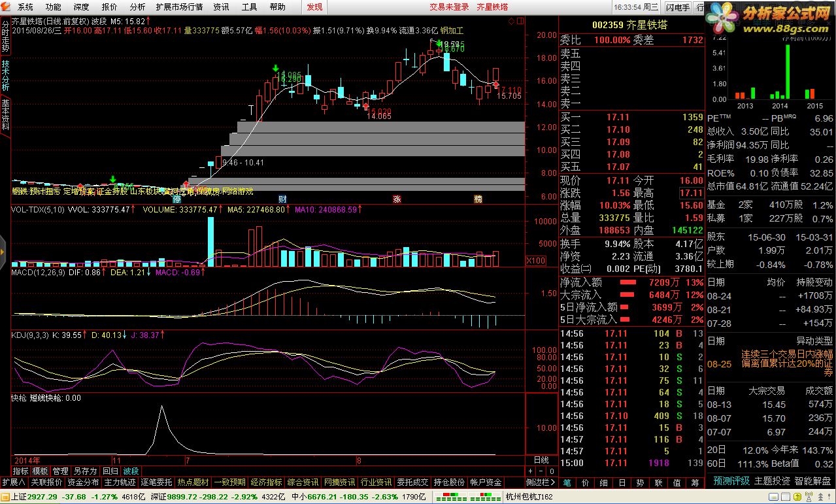Open the 扩展市场行情 menu

pos(179,7)
